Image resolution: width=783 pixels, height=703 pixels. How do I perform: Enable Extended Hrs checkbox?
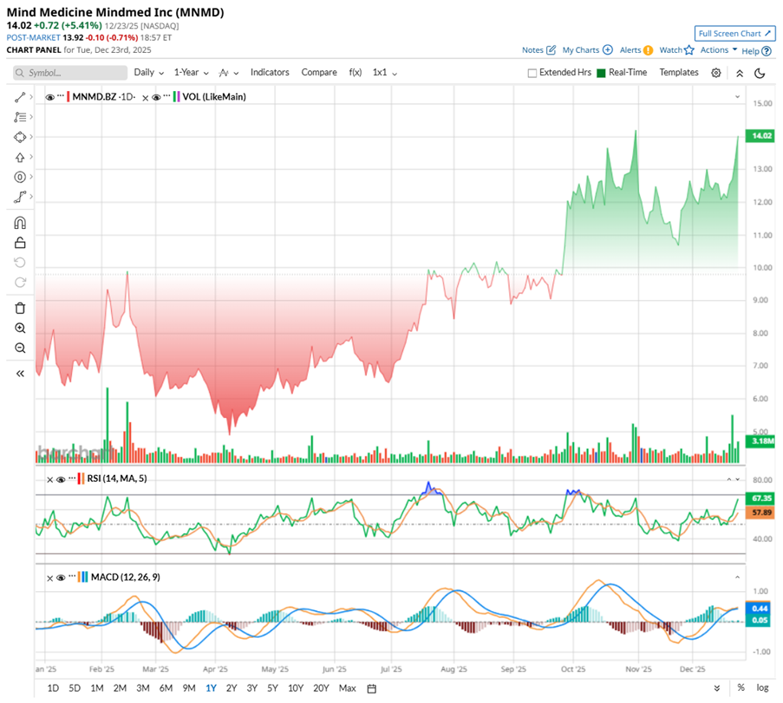tap(532, 73)
